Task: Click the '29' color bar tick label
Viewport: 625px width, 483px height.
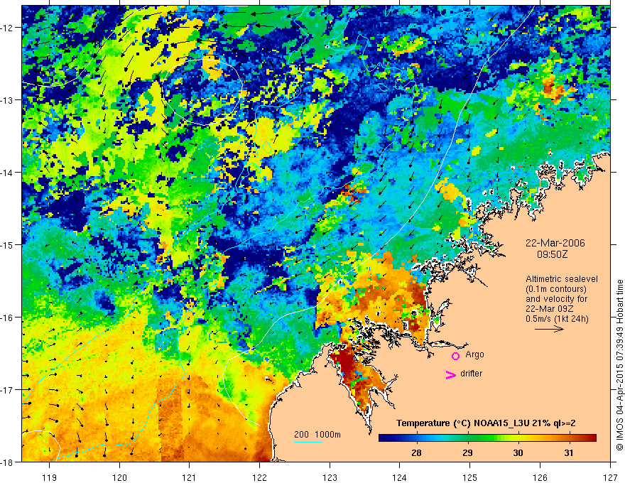Action: pos(467,452)
